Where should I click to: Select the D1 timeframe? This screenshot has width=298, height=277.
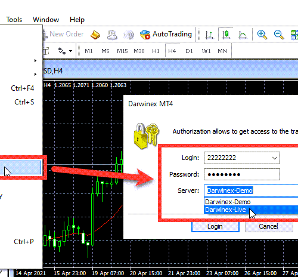(x=189, y=51)
